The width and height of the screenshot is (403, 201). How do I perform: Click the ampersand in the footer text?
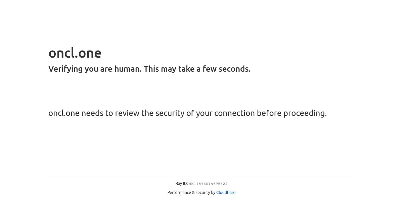click(x=193, y=193)
